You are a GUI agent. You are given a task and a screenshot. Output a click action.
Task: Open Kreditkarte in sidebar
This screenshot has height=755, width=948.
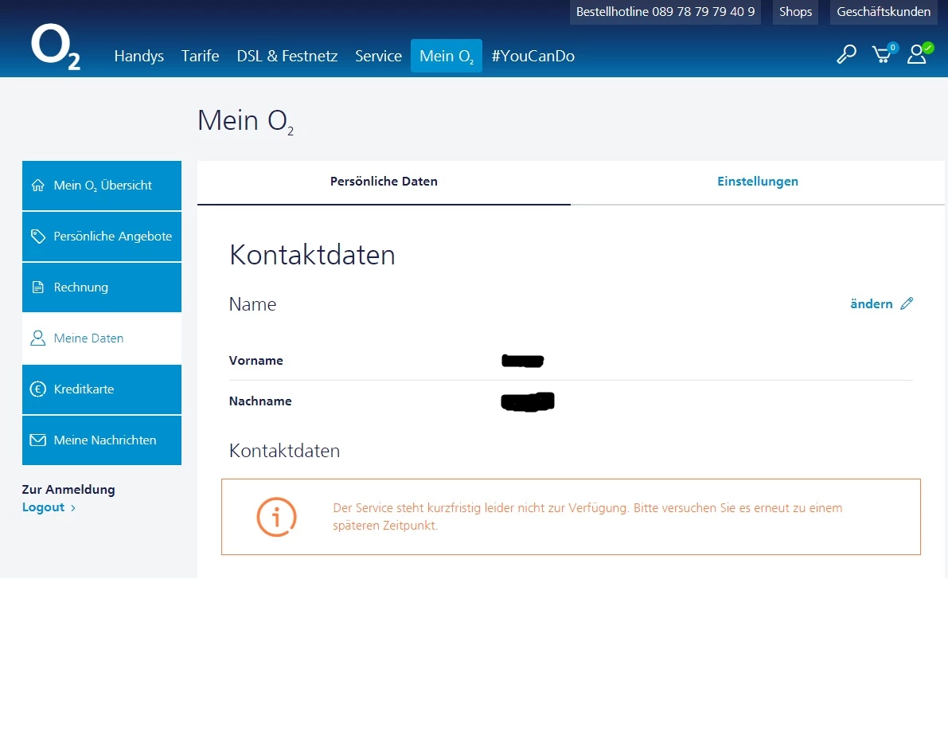coord(102,389)
